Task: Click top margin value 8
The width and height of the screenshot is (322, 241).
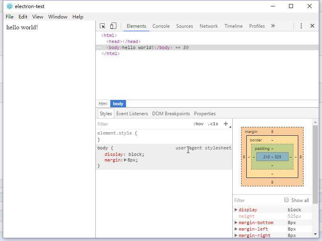Action: pos(272,132)
